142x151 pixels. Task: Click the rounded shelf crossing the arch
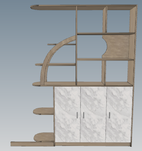[x=55, y=64]
